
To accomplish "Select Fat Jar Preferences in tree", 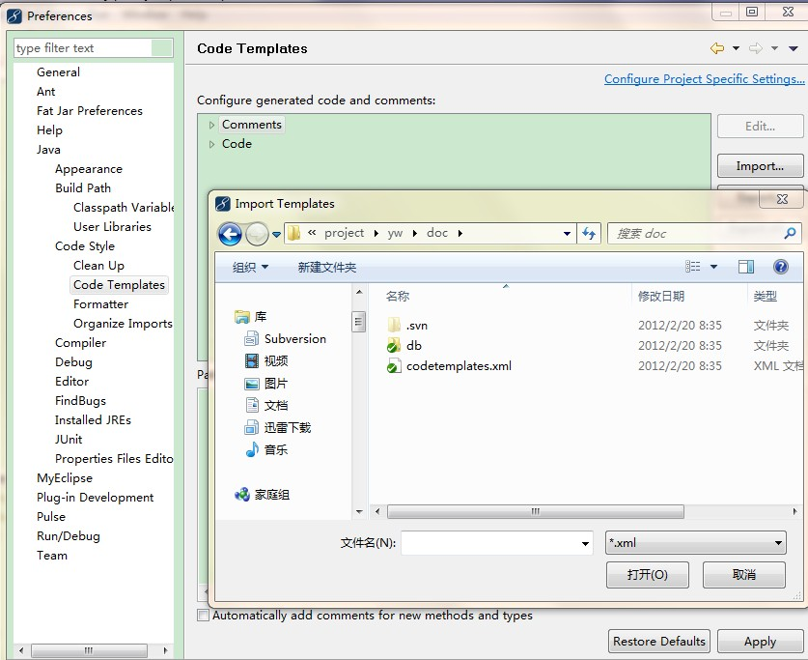I will coord(90,111).
